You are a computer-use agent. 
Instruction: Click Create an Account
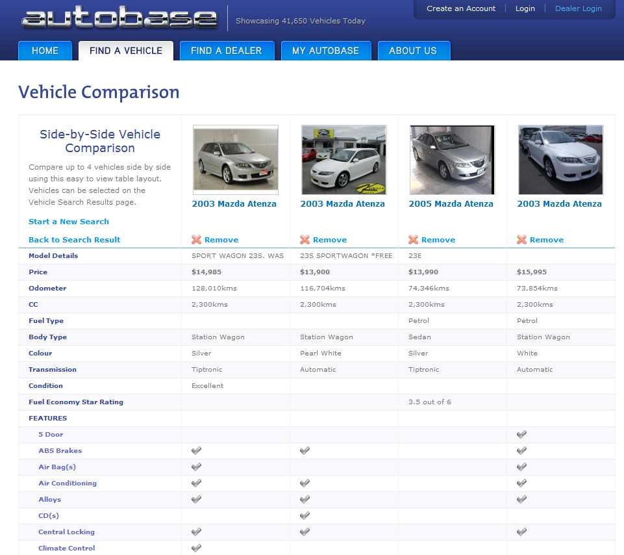point(461,8)
